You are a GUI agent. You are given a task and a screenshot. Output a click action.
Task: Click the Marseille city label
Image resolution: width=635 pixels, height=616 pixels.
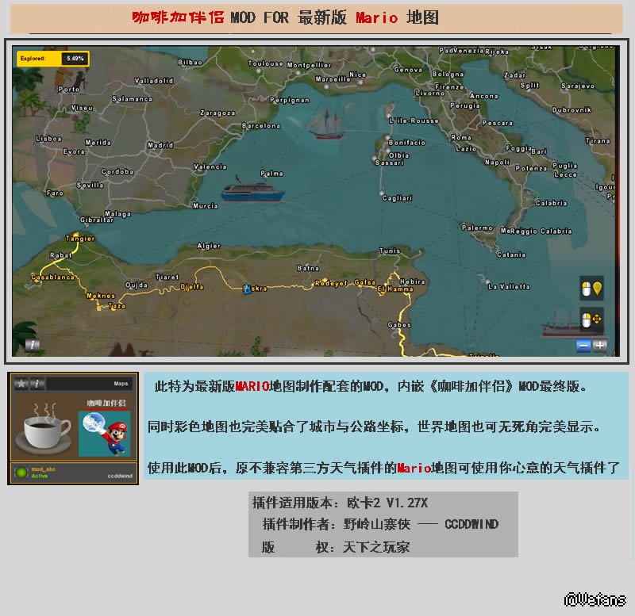pos(333,78)
